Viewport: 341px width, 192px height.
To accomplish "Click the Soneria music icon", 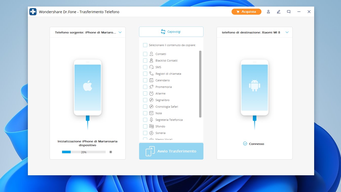I will point(151,133).
